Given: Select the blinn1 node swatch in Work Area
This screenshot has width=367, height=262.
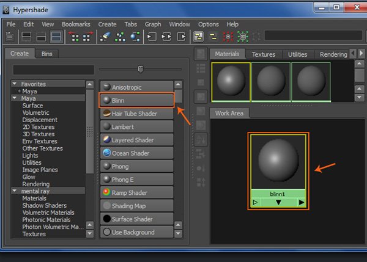Looking at the screenshot, I should pyautogui.click(x=278, y=162).
